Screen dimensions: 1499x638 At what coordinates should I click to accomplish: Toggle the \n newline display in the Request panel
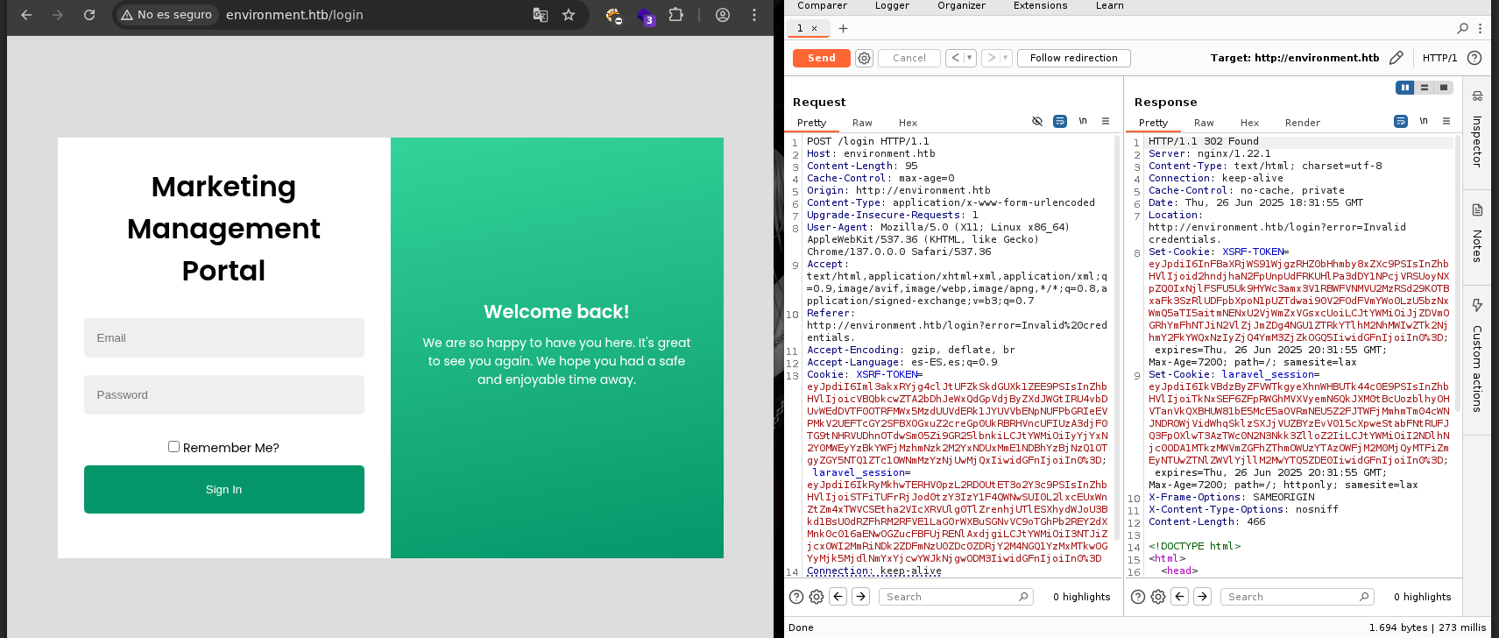tap(1083, 121)
